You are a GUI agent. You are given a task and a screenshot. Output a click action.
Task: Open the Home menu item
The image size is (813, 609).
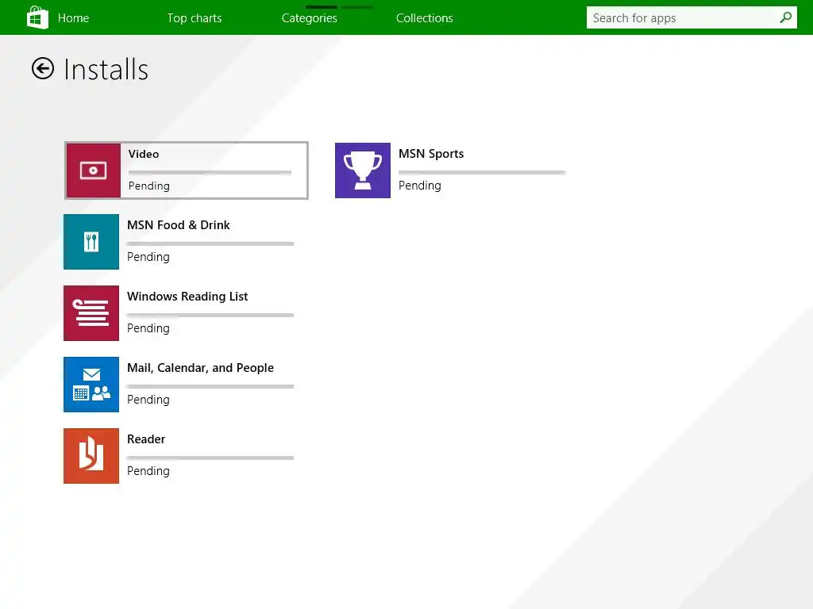[73, 18]
